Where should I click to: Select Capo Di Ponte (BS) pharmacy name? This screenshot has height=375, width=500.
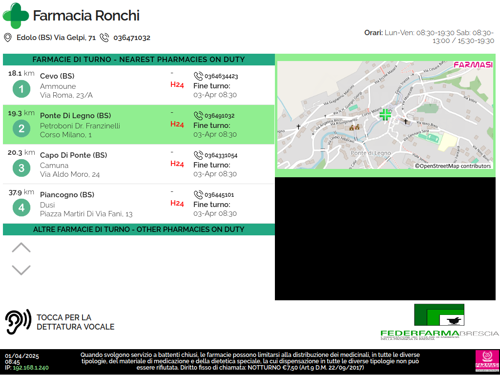click(73, 155)
